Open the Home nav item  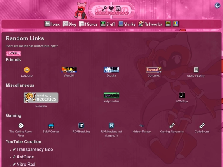pyautogui.click(x=52, y=24)
